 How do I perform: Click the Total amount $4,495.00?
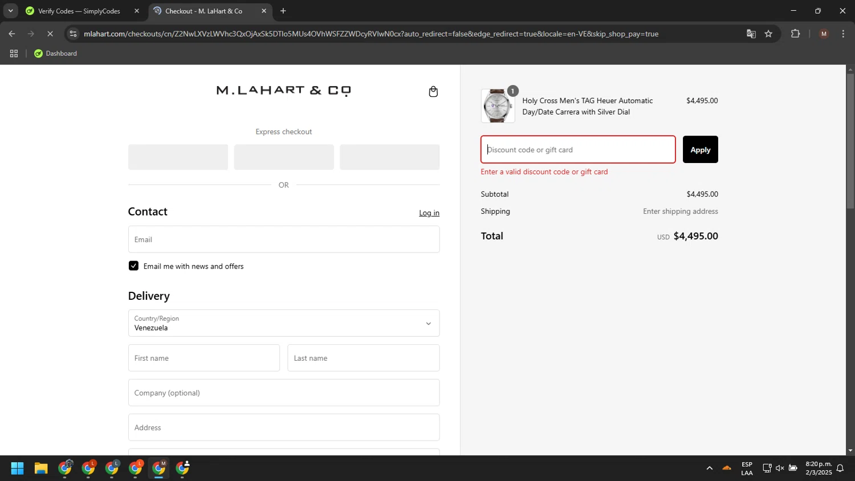pos(695,236)
